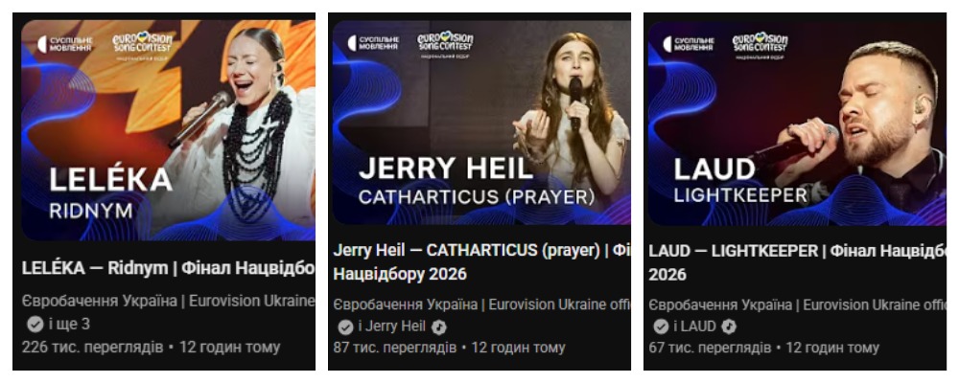The image size is (959, 383).
Task: Click the verified checkmark before 'і LAUD'
Action: point(661,327)
